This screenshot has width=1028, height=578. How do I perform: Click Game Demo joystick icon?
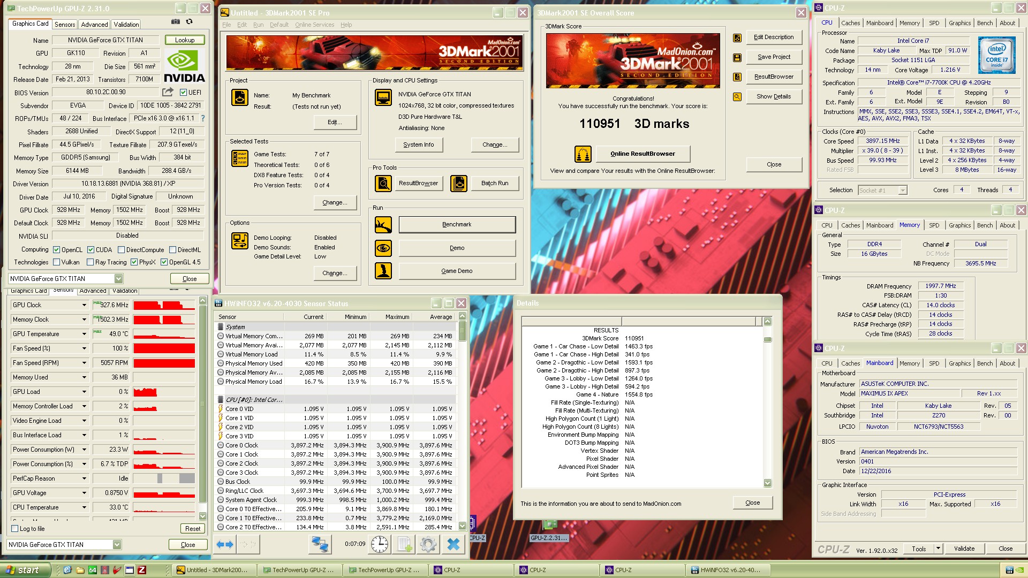point(383,271)
